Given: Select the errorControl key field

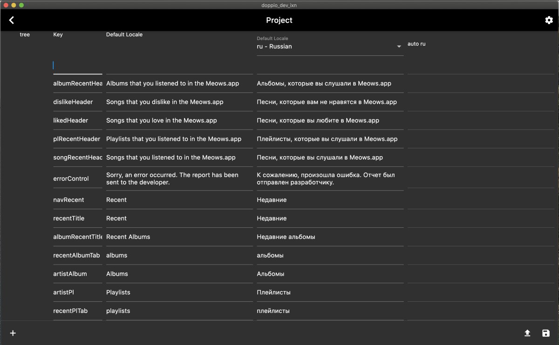Looking at the screenshot, I should (x=78, y=179).
